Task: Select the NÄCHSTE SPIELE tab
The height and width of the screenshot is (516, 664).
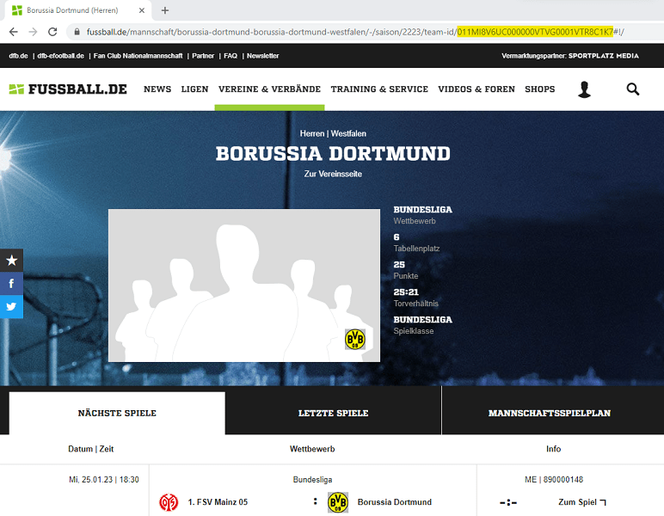Action: [117, 413]
